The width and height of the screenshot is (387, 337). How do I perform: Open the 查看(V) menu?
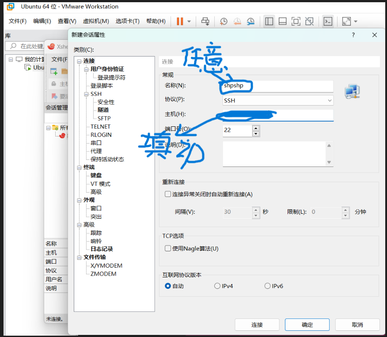pos(67,21)
